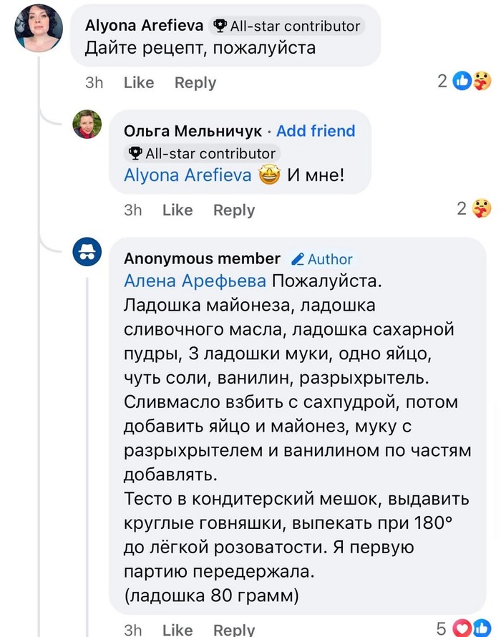The width and height of the screenshot is (501, 637).
Task: Click All-star contributor badge under Ольга Мельничук
Action: tap(201, 153)
